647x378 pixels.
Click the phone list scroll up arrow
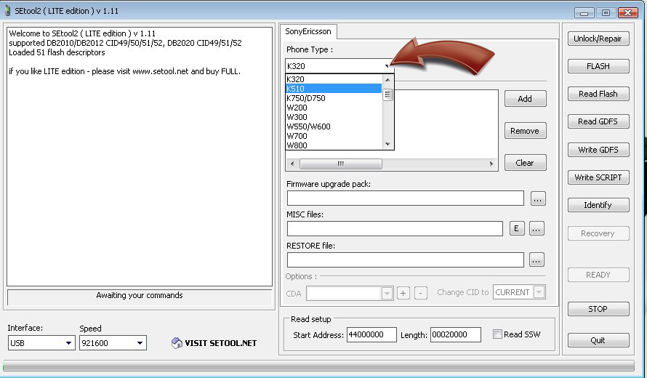pyautogui.click(x=387, y=80)
